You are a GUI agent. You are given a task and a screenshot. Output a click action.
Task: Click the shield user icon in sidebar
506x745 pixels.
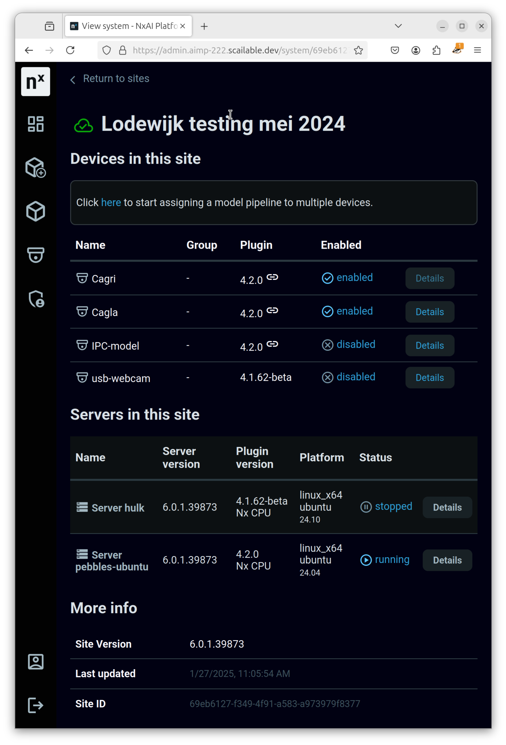[x=36, y=299]
